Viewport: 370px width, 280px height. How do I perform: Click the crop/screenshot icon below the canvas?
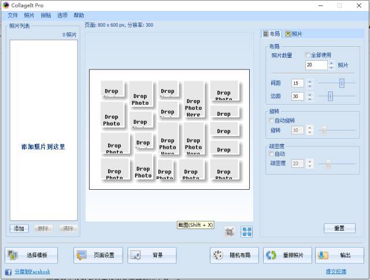(x=230, y=231)
